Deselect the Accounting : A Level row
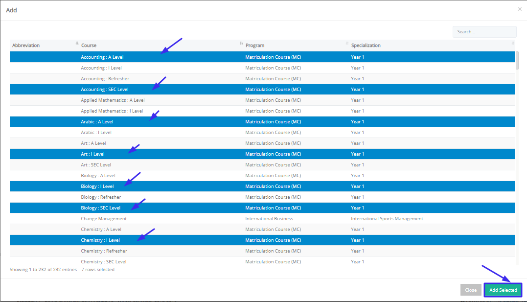 [x=262, y=57]
